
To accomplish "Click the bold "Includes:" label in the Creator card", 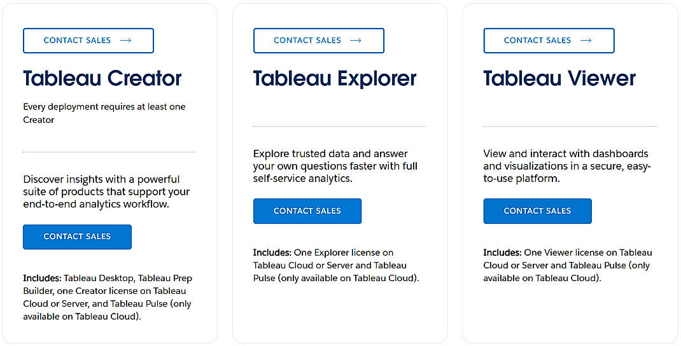I will click(x=42, y=278).
